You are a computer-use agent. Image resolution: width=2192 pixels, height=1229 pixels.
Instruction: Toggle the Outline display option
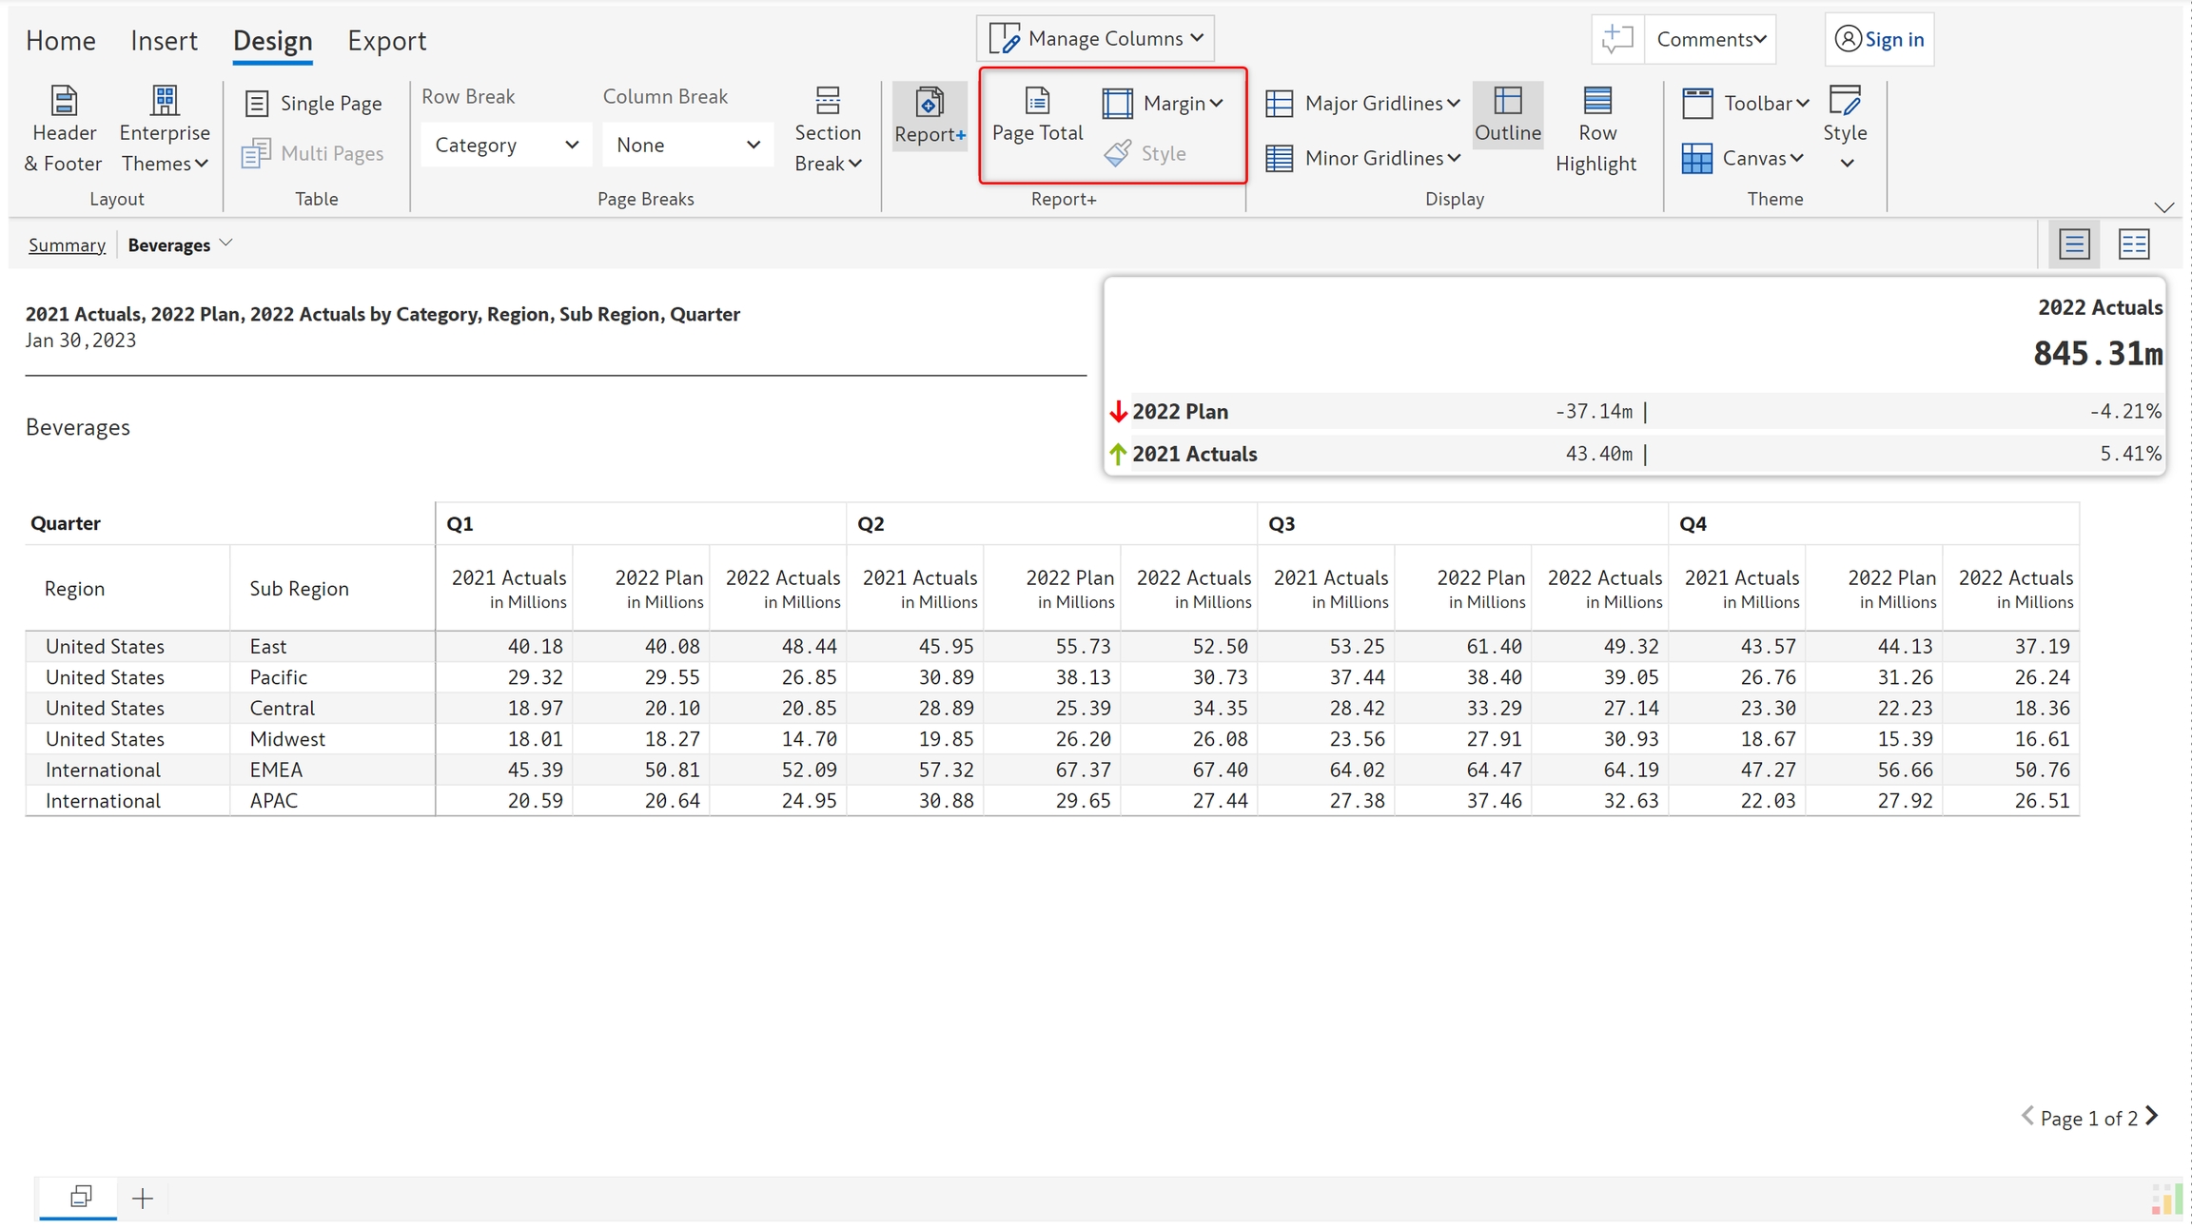tap(1508, 115)
